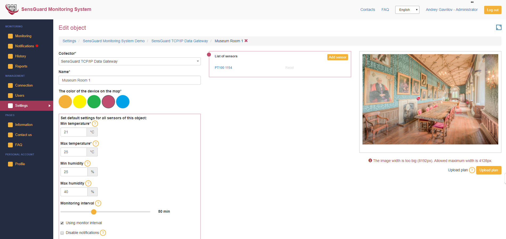Screen dimensions: 506x239
Task: Open the Monitoring section icon in sidebar
Action: [10, 36]
